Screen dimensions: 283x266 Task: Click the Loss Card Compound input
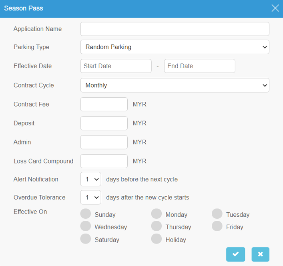[104, 161]
